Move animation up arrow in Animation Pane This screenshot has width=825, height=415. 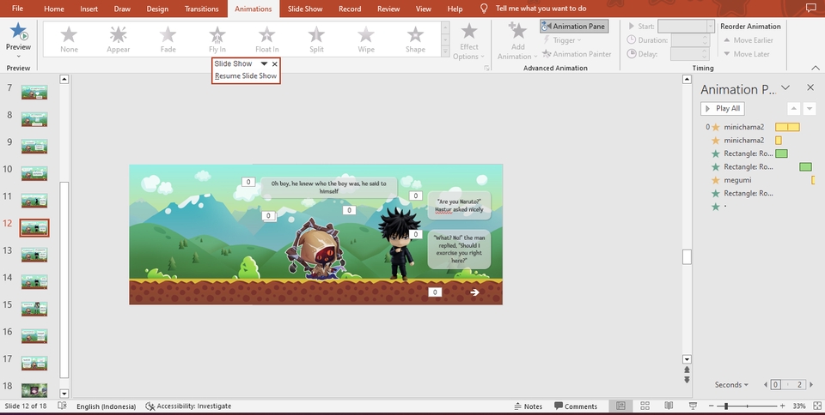[793, 109]
